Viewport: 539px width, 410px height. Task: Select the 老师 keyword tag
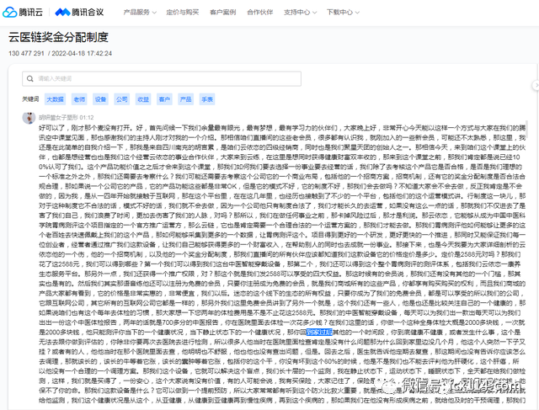(79, 99)
